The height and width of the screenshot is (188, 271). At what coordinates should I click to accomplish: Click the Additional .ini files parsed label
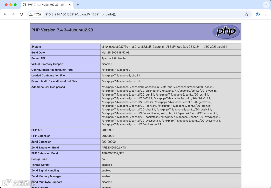pos(48,87)
